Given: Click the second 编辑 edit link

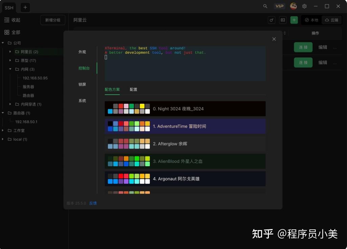Looking at the screenshot, I should coord(323,63).
